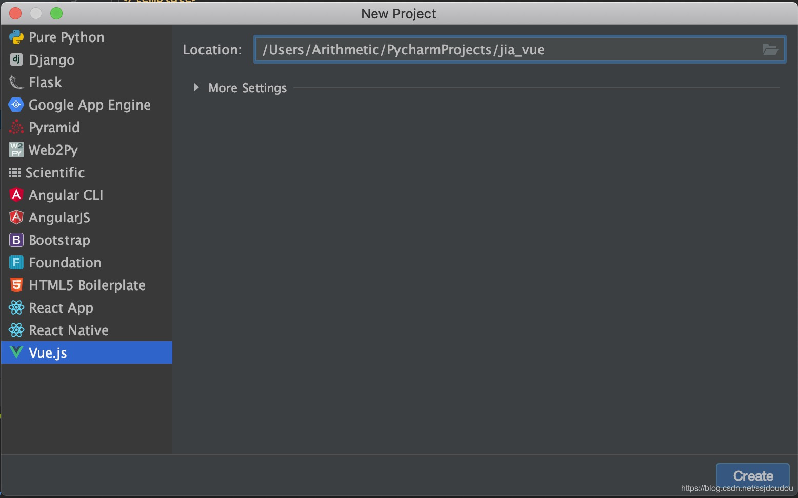Select the Flask project icon
This screenshot has height=498, width=798.
[16, 82]
